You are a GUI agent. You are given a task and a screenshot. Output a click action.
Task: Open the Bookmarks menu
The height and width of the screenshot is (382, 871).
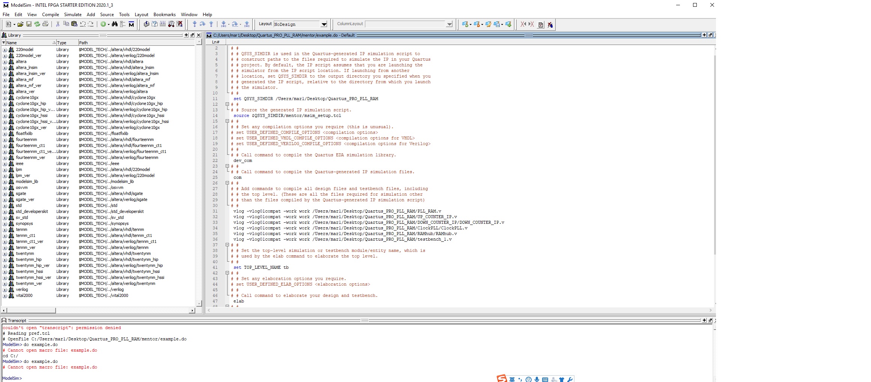tap(164, 15)
